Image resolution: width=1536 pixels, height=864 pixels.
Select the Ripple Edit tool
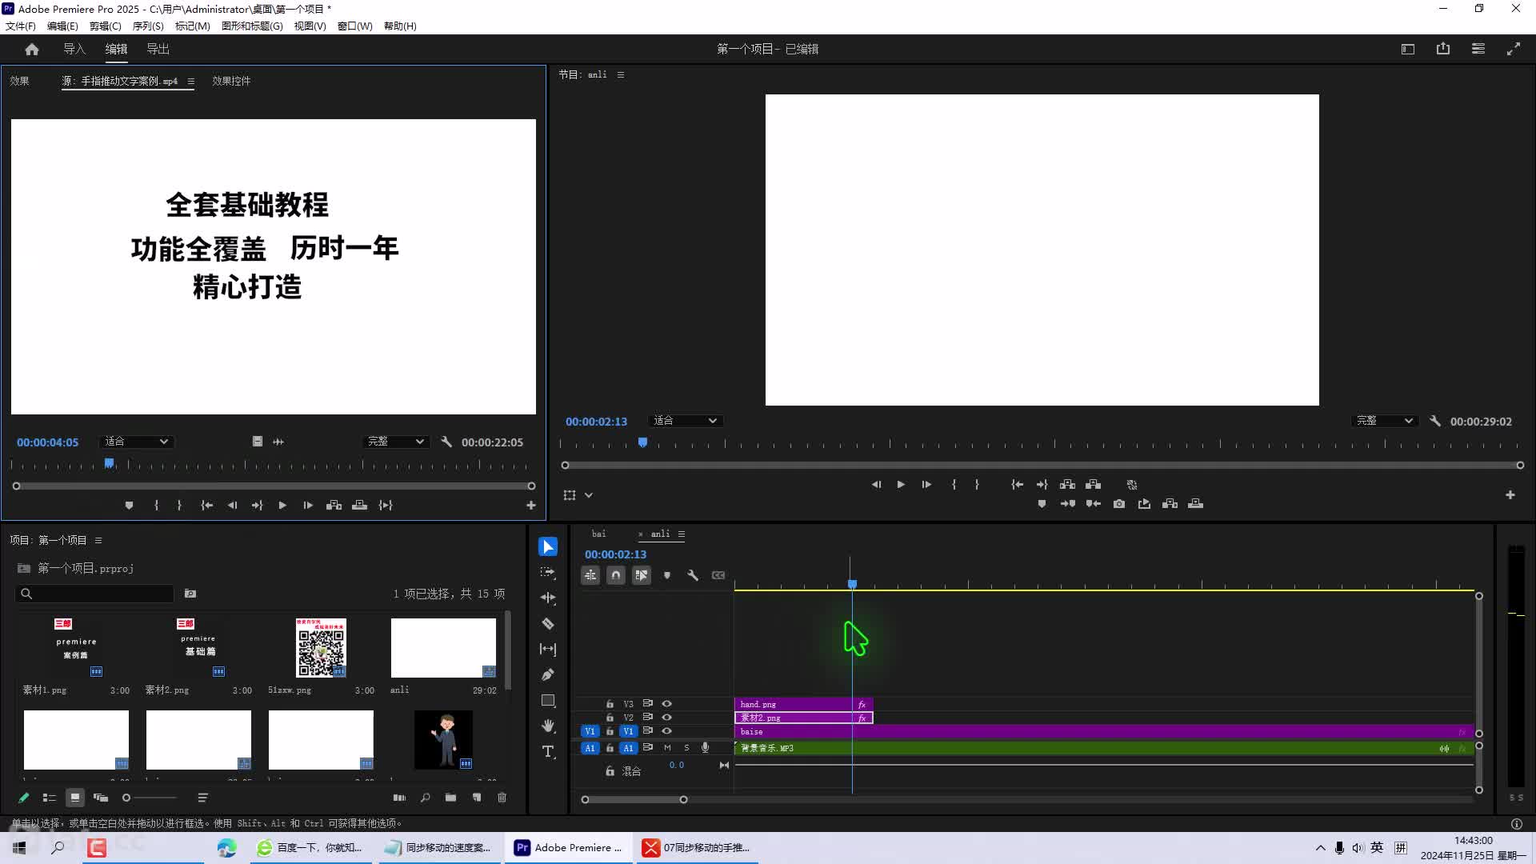click(x=548, y=598)
